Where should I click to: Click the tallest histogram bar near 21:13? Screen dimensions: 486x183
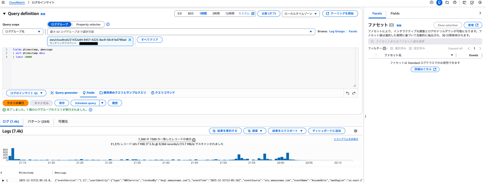point(13,154)
